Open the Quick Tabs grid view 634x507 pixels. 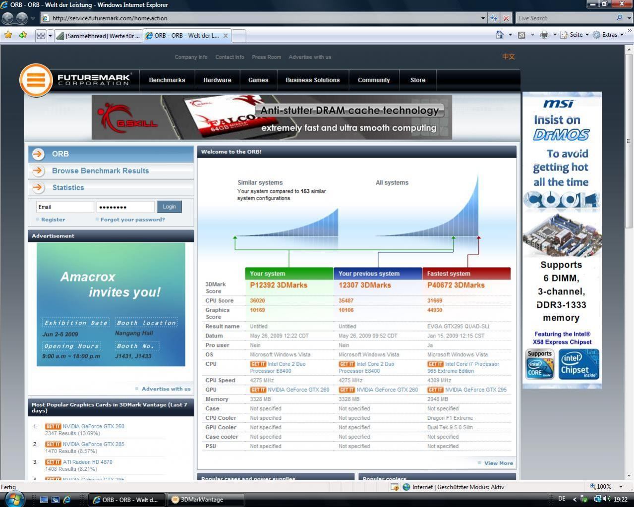(x=41, y=35)
